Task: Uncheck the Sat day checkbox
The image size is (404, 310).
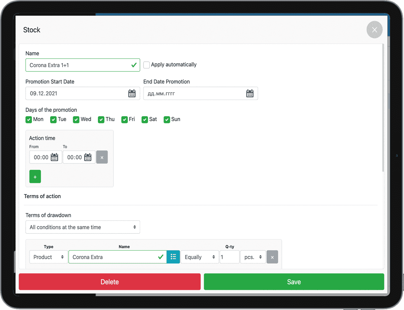Action: (145, 120)
